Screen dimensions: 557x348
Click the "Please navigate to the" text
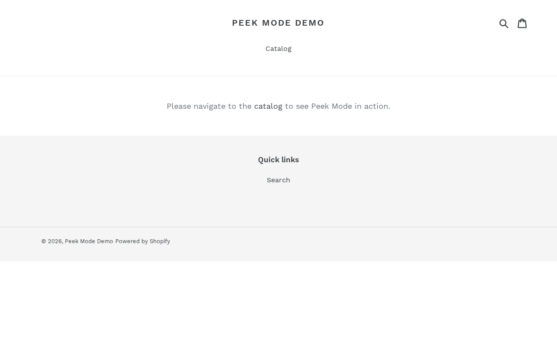(209, 106)
